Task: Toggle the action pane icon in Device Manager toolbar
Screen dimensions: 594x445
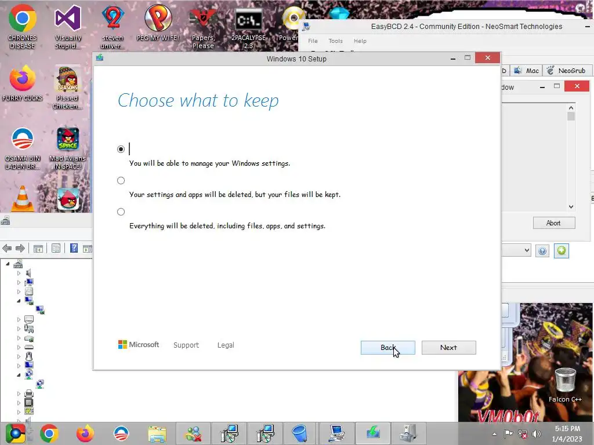Action: pos(88,249)
